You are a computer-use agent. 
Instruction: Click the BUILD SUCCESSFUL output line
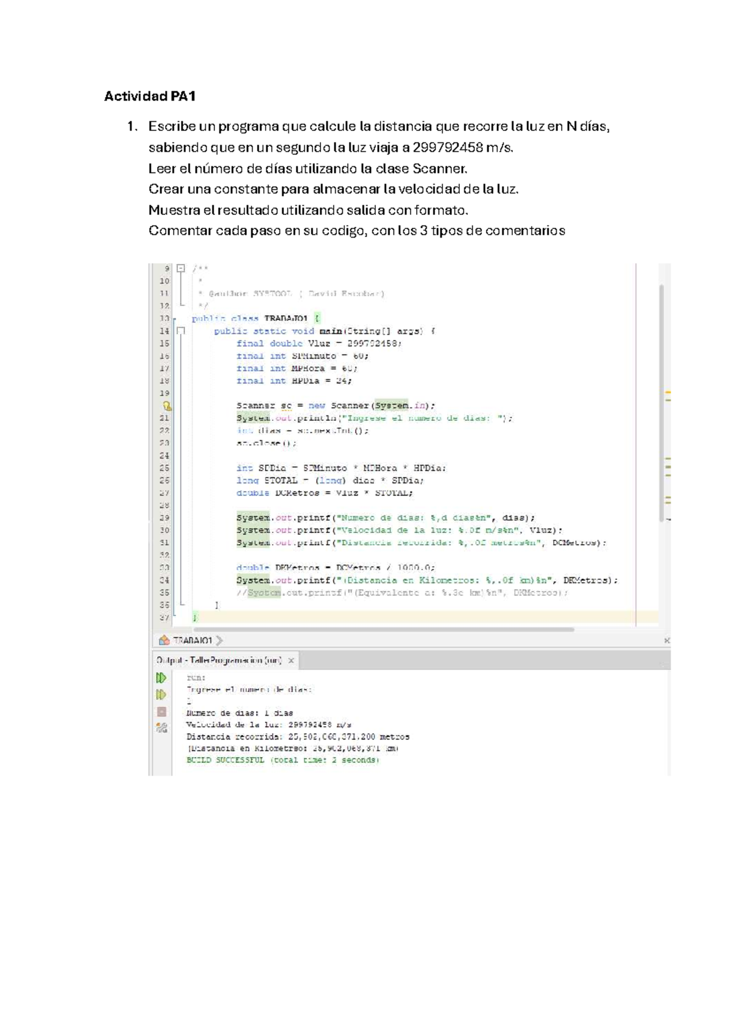pos(283,760)
